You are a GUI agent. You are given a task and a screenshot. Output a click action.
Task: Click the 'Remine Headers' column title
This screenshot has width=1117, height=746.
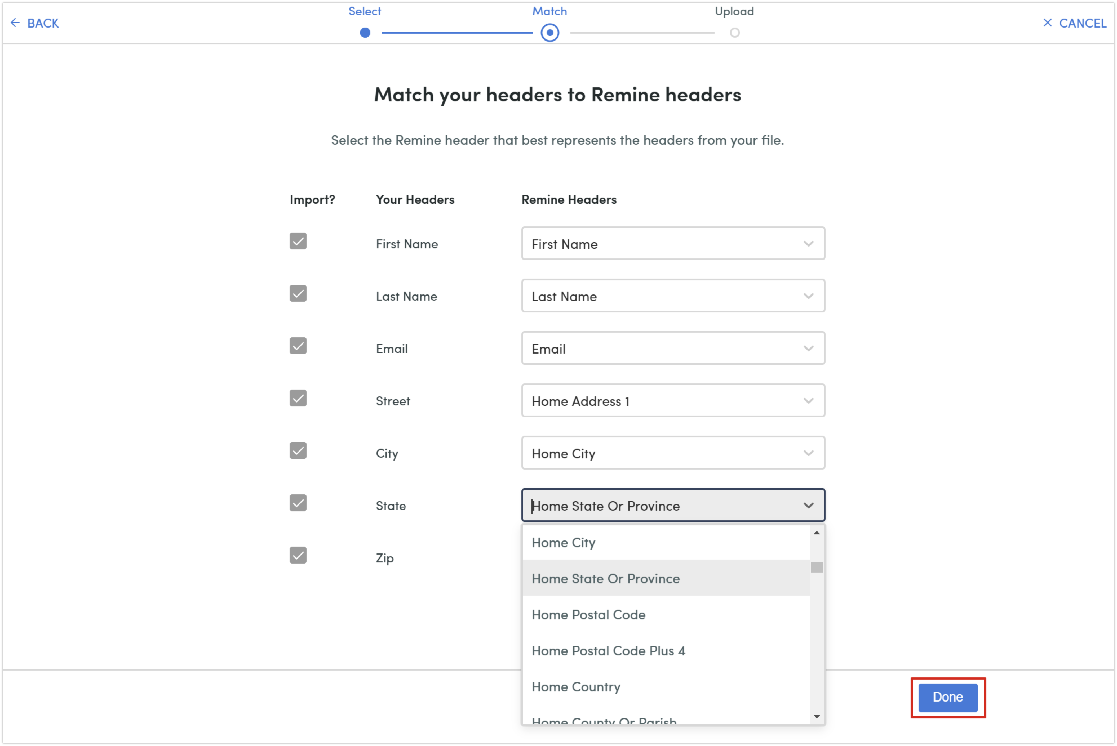(569, 199)
